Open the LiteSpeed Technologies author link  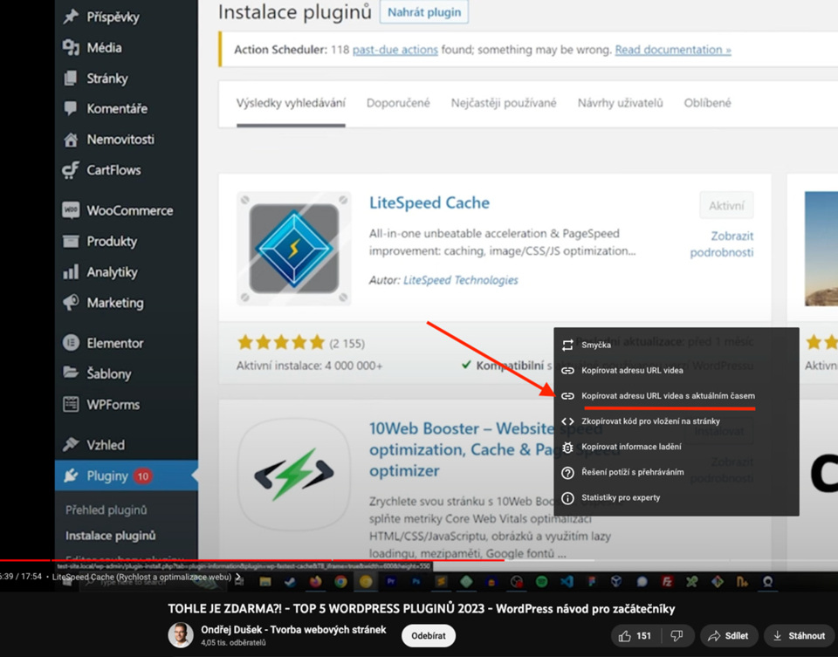460,280
